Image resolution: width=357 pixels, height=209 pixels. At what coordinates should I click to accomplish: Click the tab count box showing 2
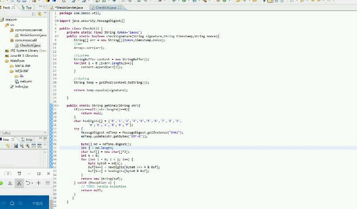tap(8, 173)
